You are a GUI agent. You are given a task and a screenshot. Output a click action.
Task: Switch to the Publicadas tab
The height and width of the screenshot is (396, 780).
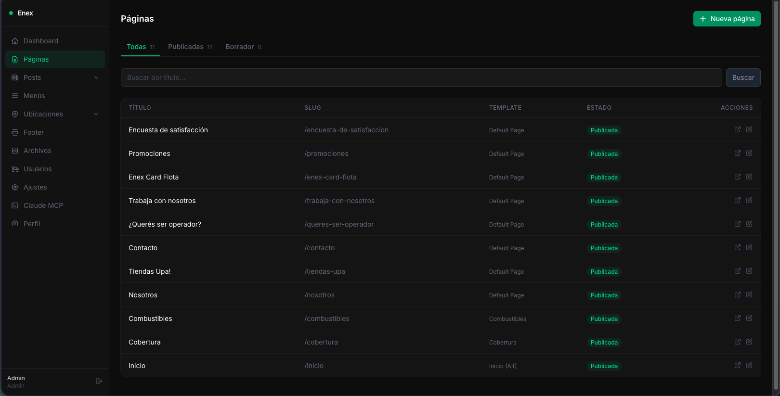pyautogui.click(x=190, y=47)
